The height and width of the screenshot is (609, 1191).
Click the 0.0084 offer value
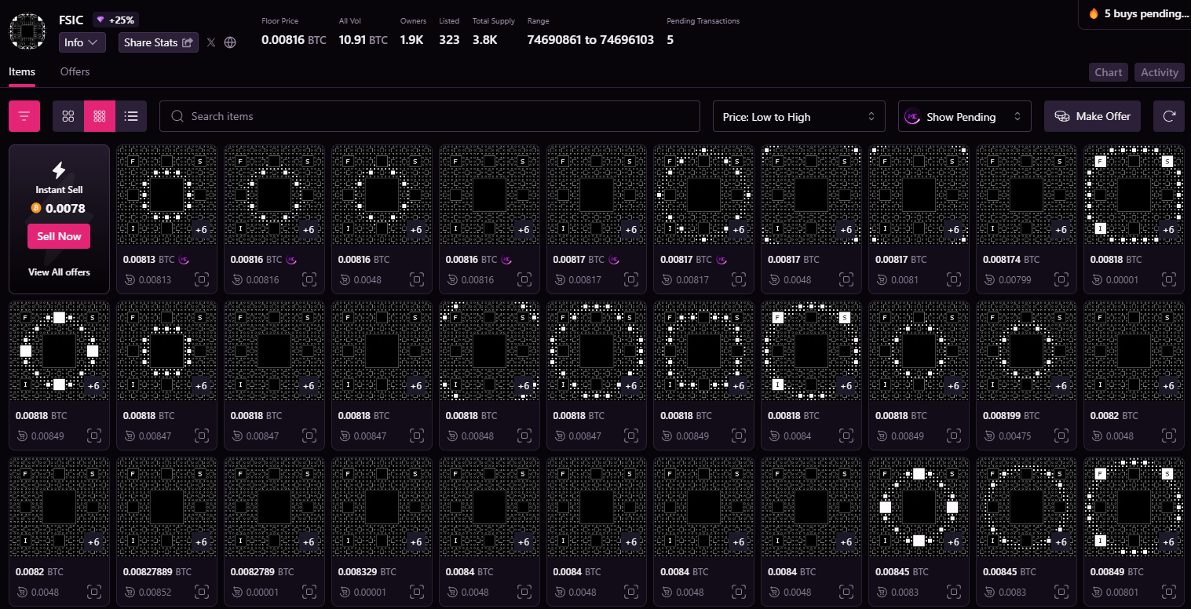(796, 436)
